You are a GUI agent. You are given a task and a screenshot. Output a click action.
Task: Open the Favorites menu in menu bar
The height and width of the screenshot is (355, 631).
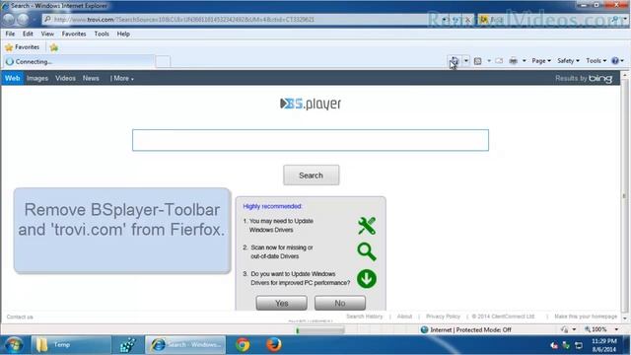click(74, 34)
